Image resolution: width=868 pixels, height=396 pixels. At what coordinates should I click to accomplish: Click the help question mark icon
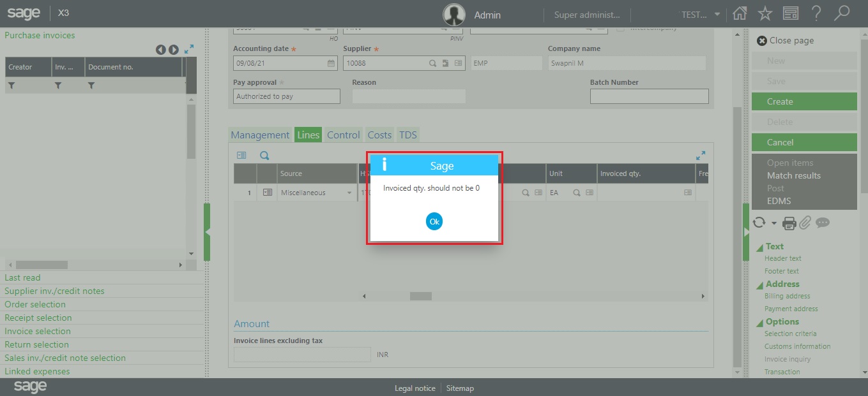tap(816, 13)
